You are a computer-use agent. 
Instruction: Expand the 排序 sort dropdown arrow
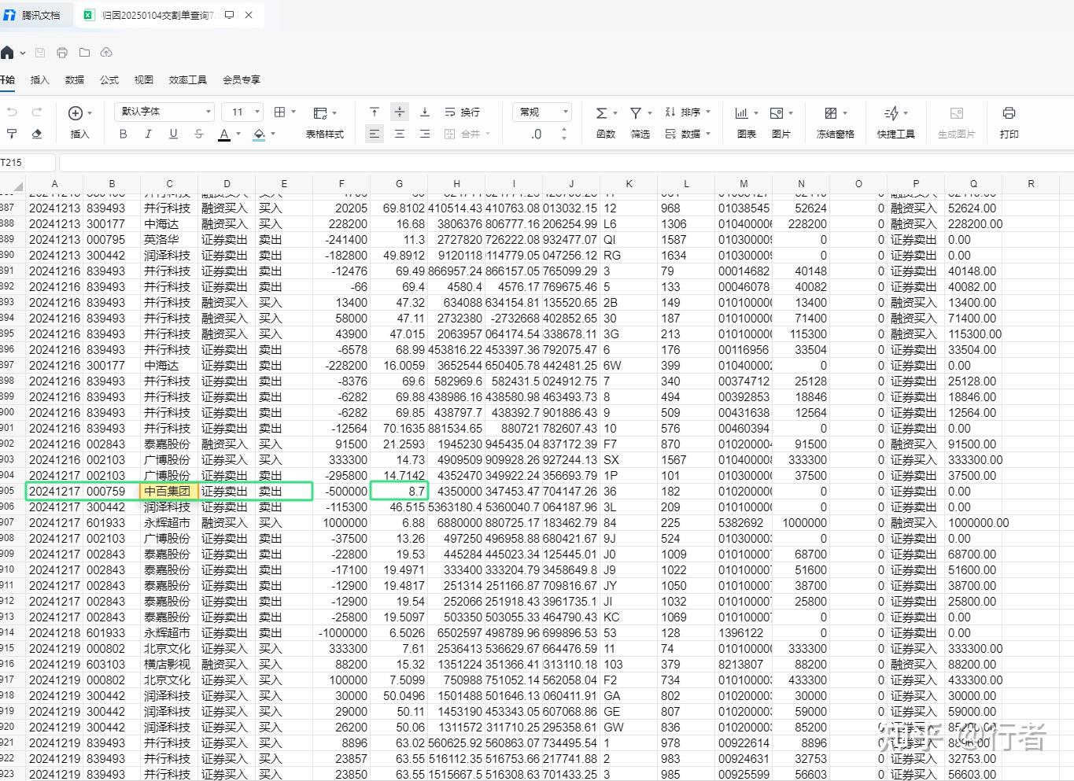(x=708, y=112)
